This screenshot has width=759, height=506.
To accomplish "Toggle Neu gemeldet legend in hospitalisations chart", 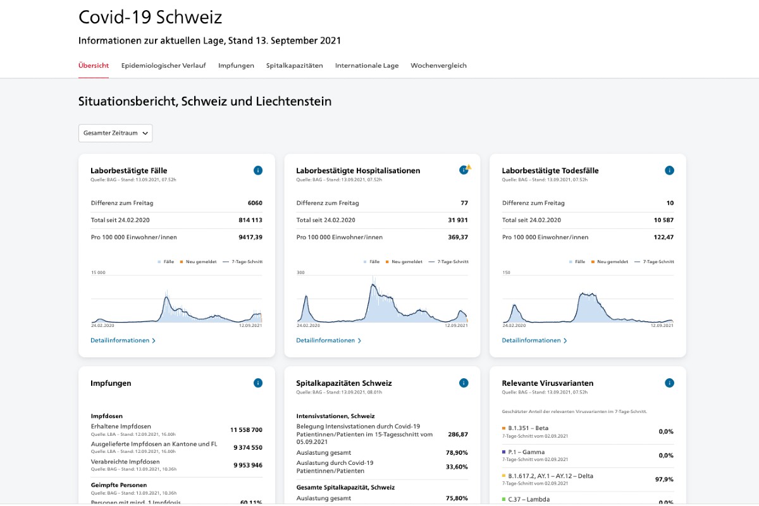I will point(403,261).
